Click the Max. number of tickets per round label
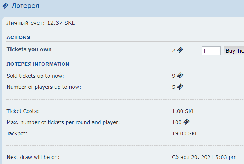 [63, 122]
